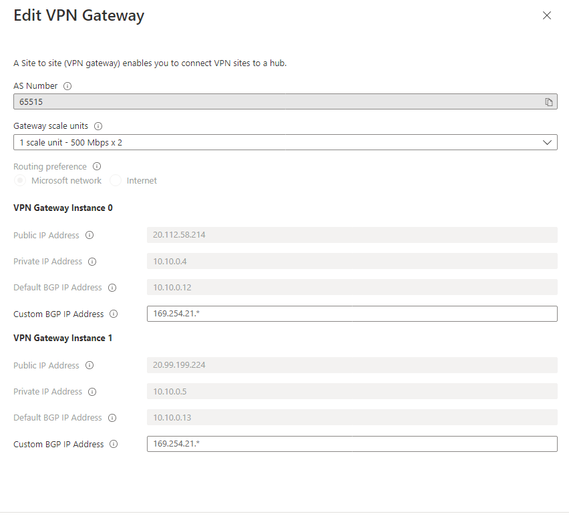569x518 pixels.
Task: Click Instance 0 Default BGP IP info icon
Action: pos(112,288)
